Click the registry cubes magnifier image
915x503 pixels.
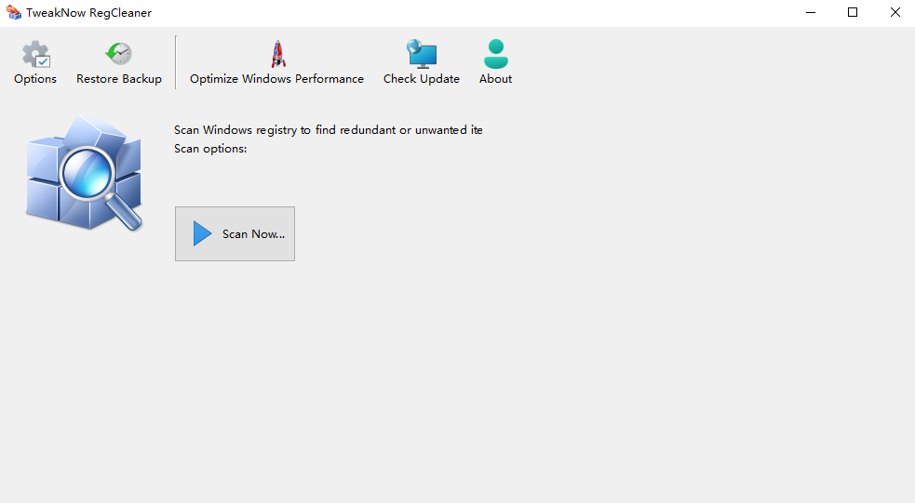pos(84,174)
